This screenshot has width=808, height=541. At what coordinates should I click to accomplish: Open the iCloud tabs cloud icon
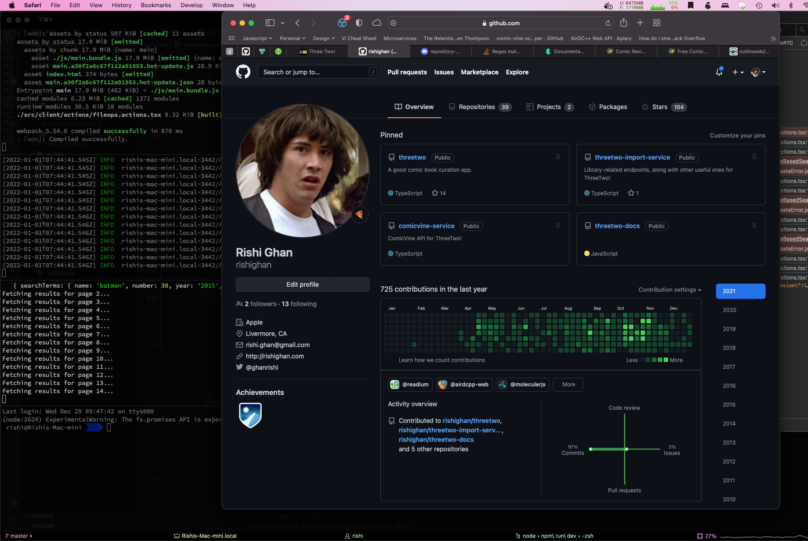point(377,23)
